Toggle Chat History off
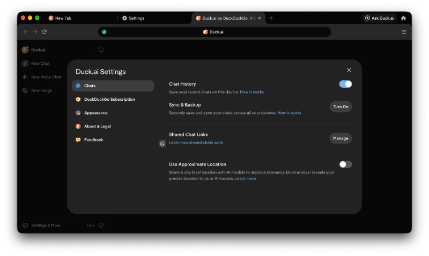 [x=345, y=84]
